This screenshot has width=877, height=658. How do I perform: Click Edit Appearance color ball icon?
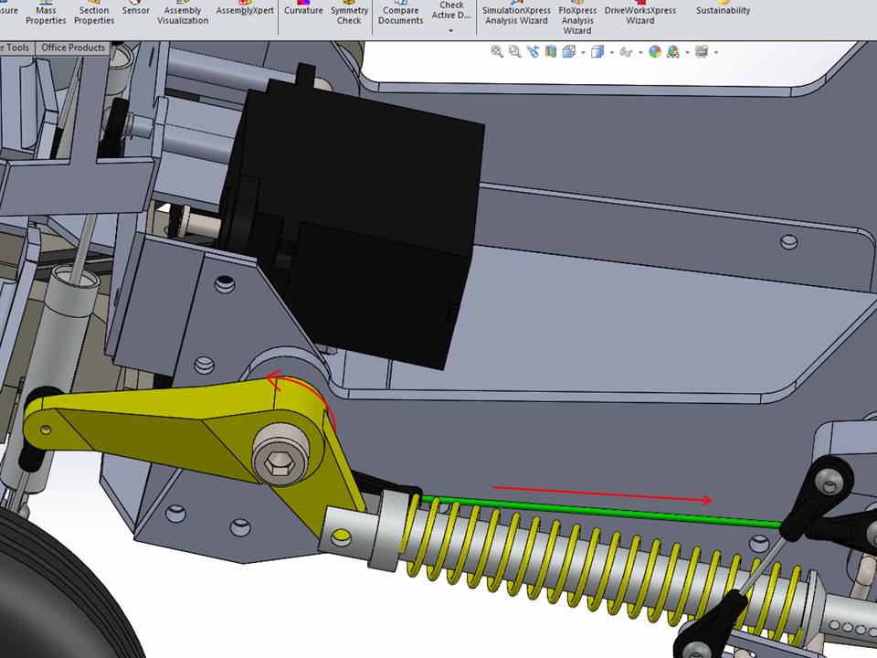pos(655,52)
